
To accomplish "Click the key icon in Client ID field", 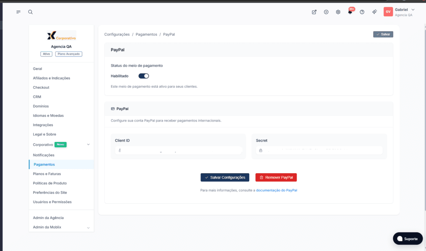I will [120, 150].
